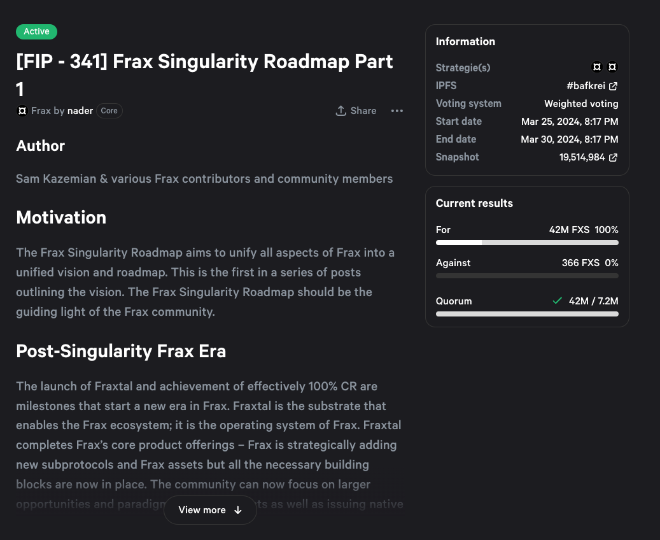Click the green quorum checkmark icon
Viewport: 660px width, 540px height.
click(558, 301)
